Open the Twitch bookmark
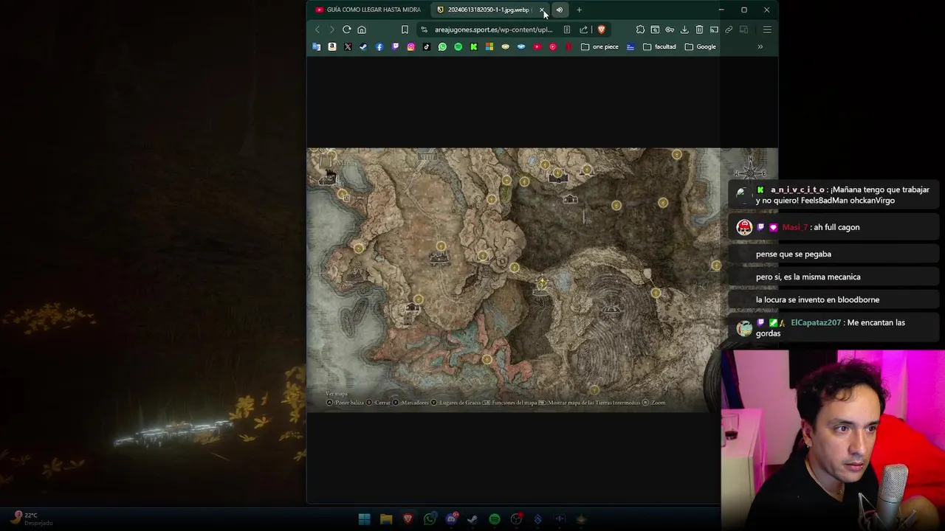945x531 pixels. click(395, 46)
